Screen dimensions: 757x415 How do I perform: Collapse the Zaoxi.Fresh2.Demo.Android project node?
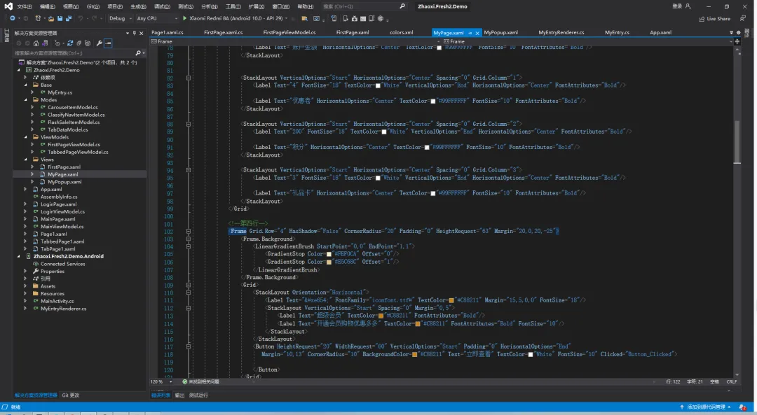19,256
